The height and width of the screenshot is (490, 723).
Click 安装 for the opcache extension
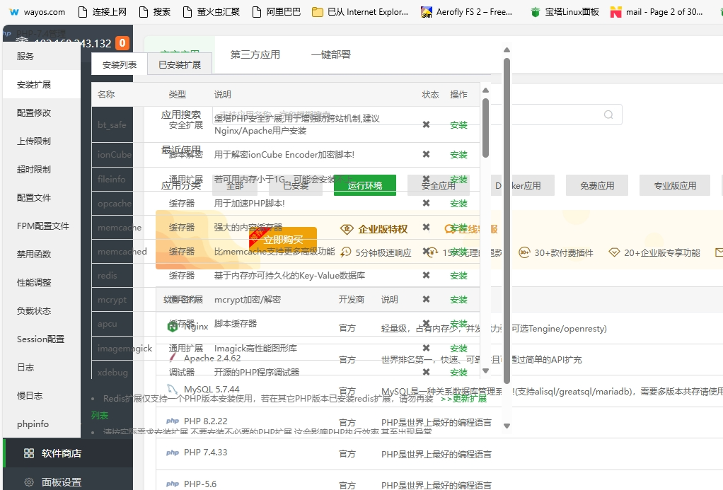point(459,204)
